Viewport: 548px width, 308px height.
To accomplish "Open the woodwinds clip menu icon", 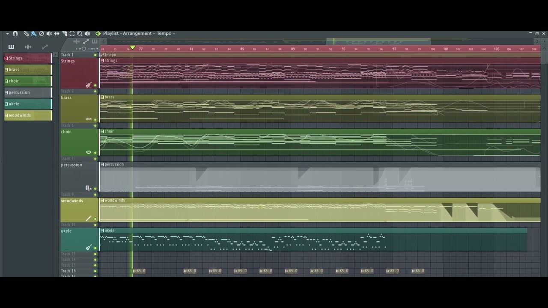I will [102, 200].
